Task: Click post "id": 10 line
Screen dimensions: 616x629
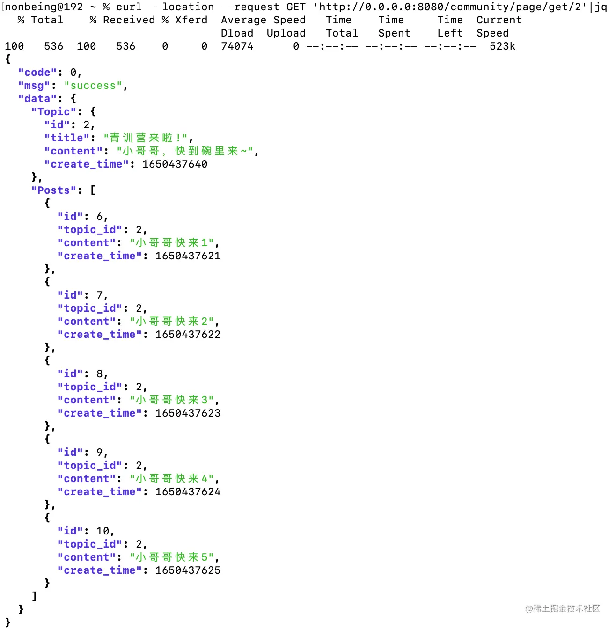Action: [x=86, y=531]
